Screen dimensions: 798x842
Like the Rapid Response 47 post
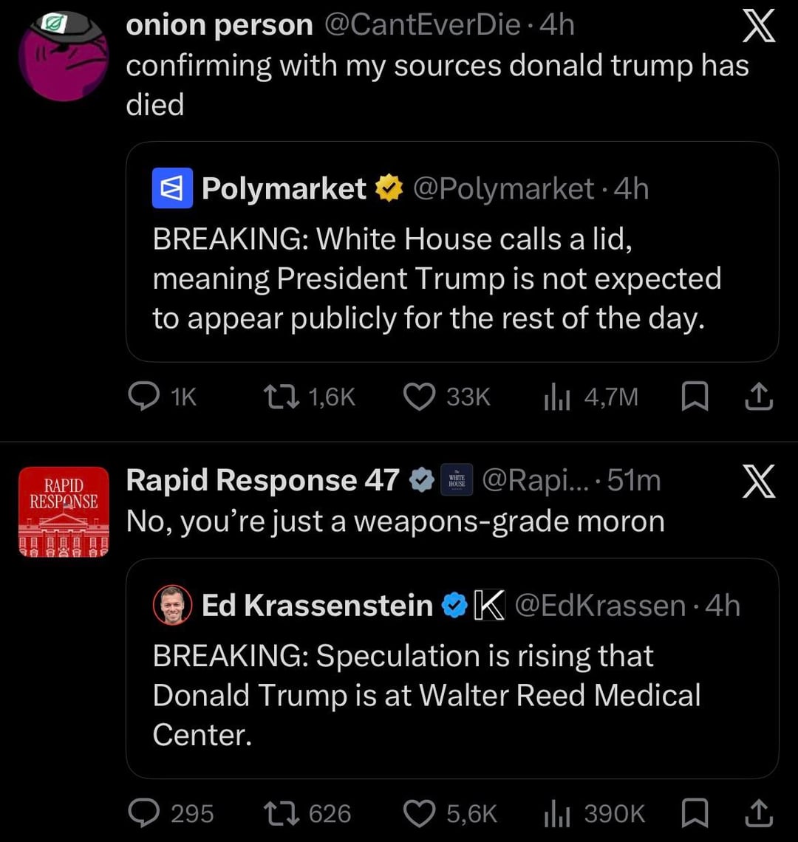coord(418,813)
